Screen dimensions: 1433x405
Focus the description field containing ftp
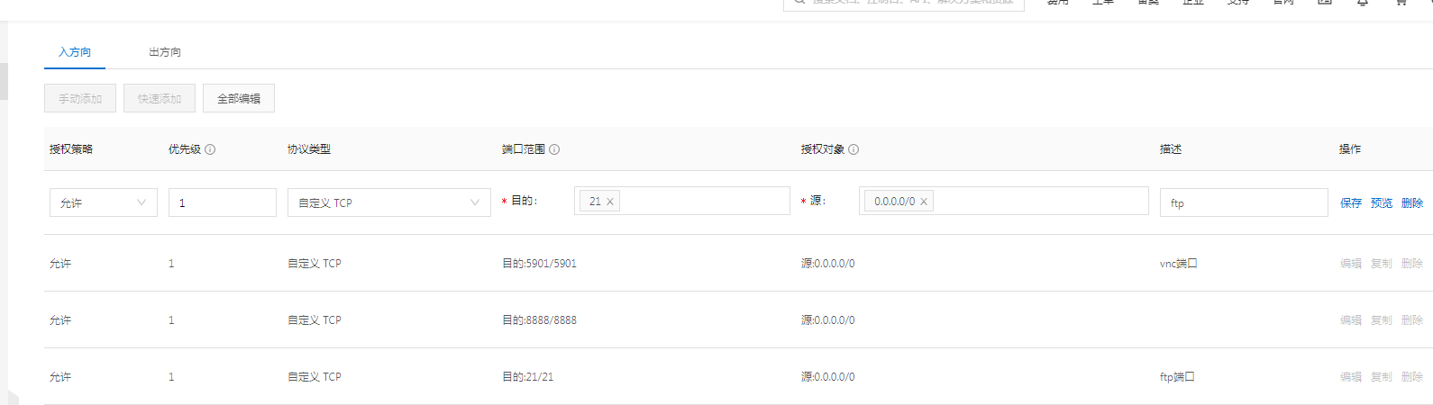point(1244,202)
